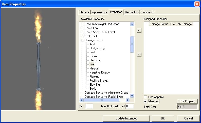Click the Max # of Cast Spell field
Screen dimensions: 201x123
130,106
